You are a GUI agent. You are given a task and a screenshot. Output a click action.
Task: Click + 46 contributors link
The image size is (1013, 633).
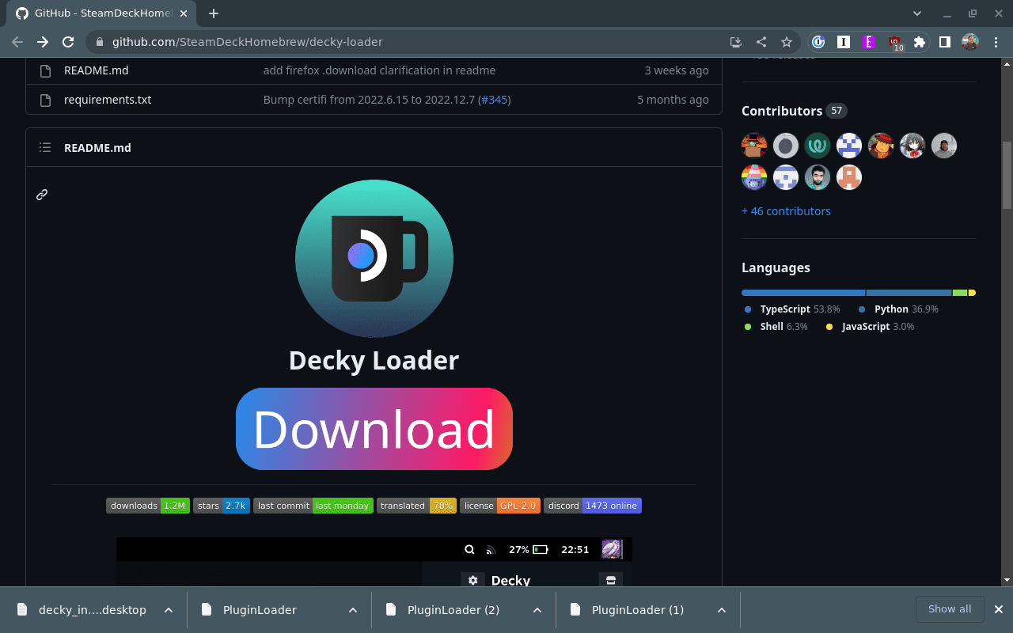pyautogui.click(x=786, y=211)
